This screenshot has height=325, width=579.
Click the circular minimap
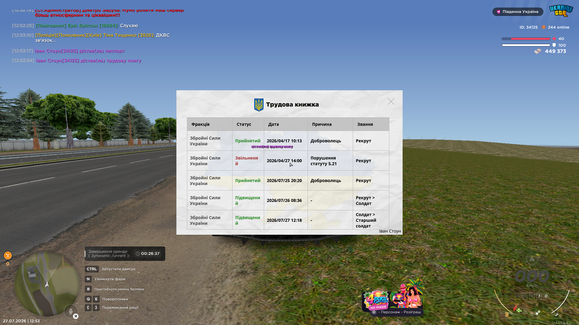pyautogui.click(x=47, y=283)
